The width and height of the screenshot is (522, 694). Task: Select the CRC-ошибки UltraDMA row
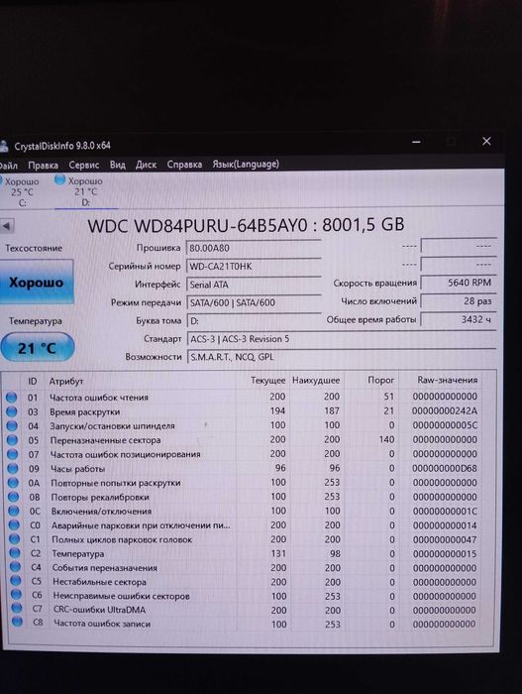point(244,610)
